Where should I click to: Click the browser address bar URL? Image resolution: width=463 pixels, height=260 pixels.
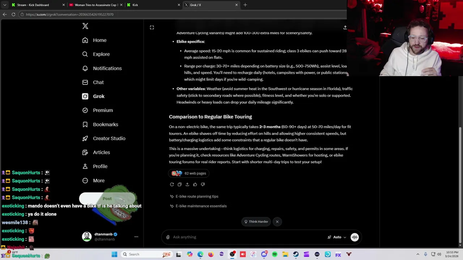click(x=70, y=14)
